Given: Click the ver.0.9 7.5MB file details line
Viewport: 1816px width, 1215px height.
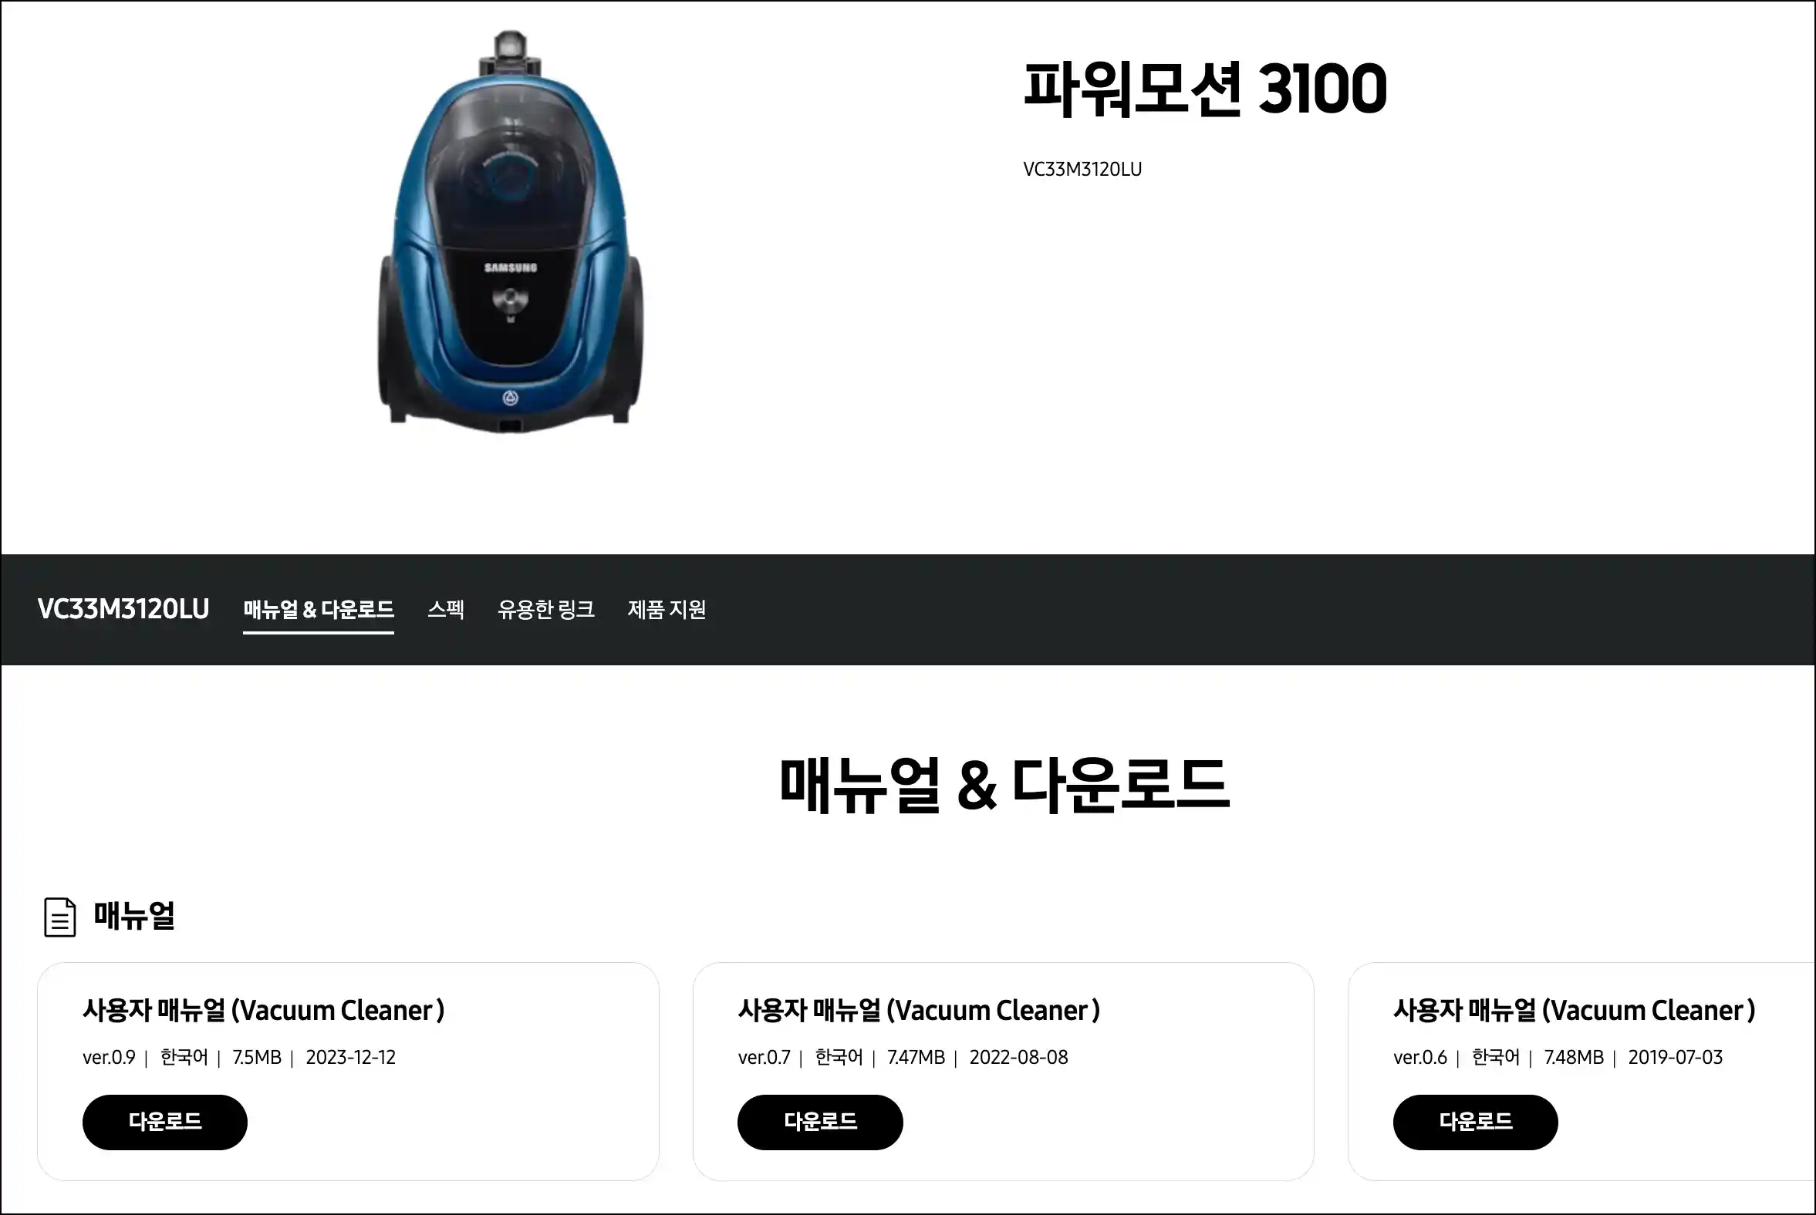Looking at the screenshot, I should (239, 1058).
